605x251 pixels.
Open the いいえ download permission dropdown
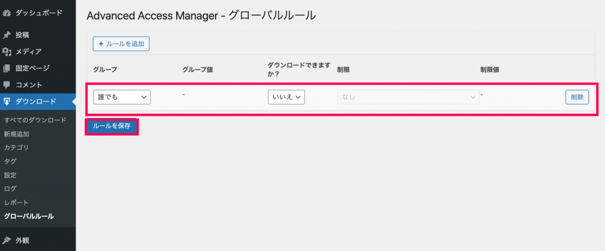coord(287,97)
